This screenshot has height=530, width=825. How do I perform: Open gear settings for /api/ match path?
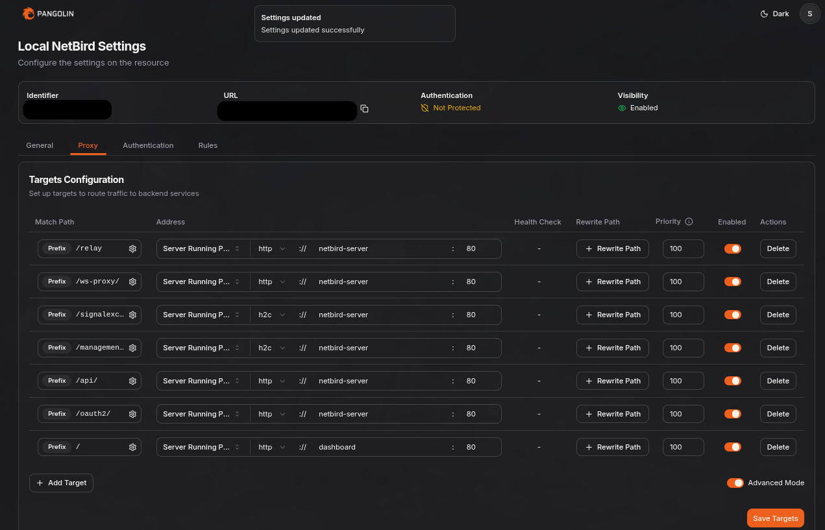click(132, 381)
